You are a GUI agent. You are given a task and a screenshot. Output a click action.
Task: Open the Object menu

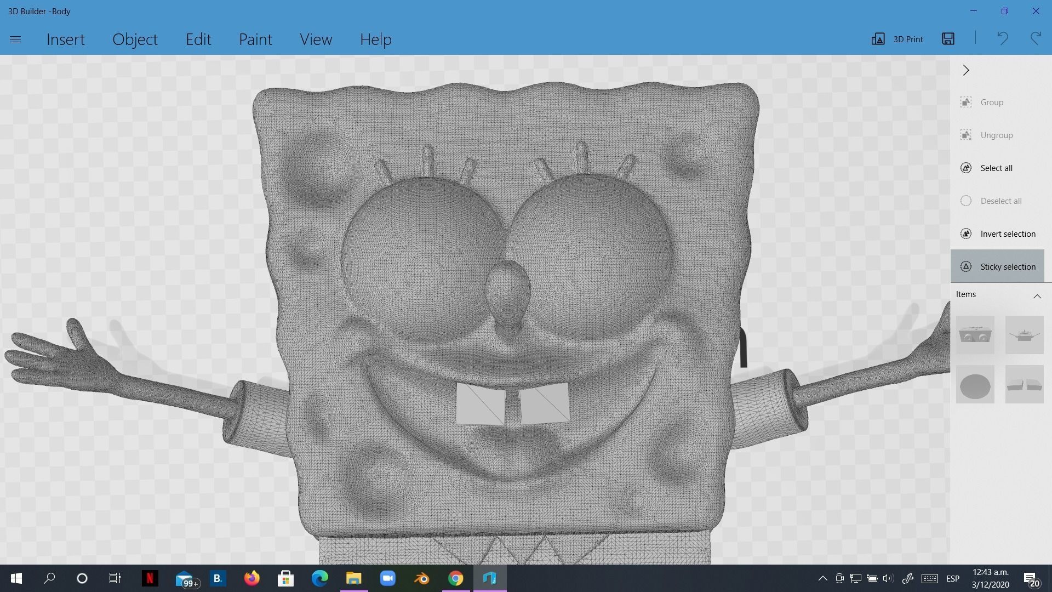coord(135,39)
